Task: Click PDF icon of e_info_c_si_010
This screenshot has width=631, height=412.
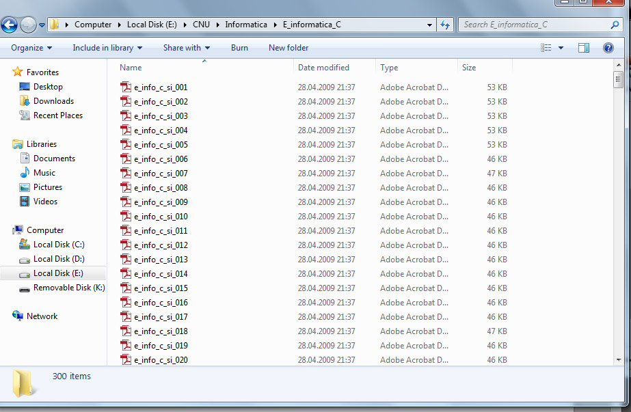Action: (126, 217)
